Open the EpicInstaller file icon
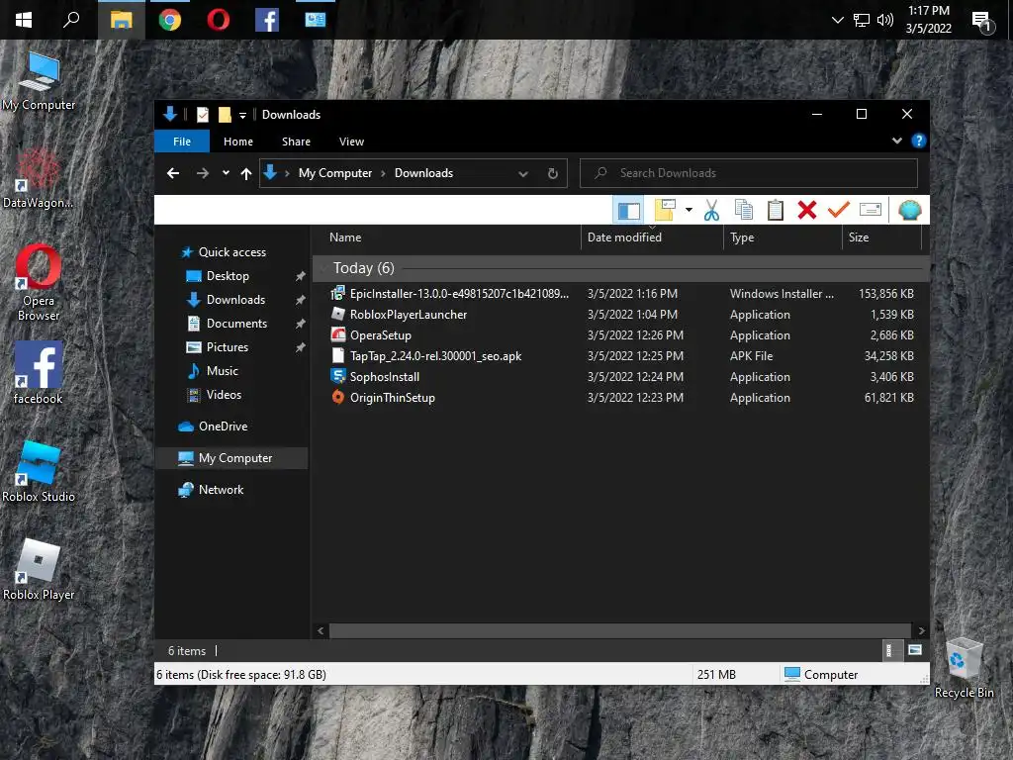Image resolution: width=1013 pixels, height=760 pixels. click(338, 293)
